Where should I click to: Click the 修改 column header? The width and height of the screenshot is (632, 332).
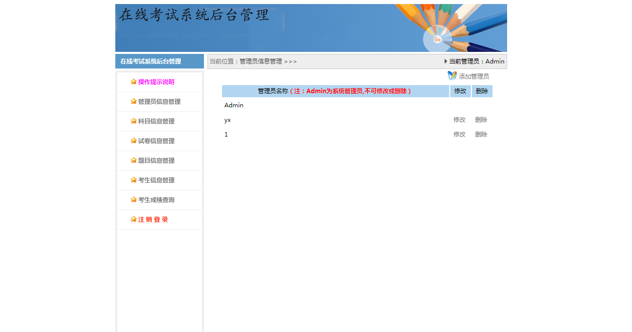pyautogui.click(x=460, y=91)
